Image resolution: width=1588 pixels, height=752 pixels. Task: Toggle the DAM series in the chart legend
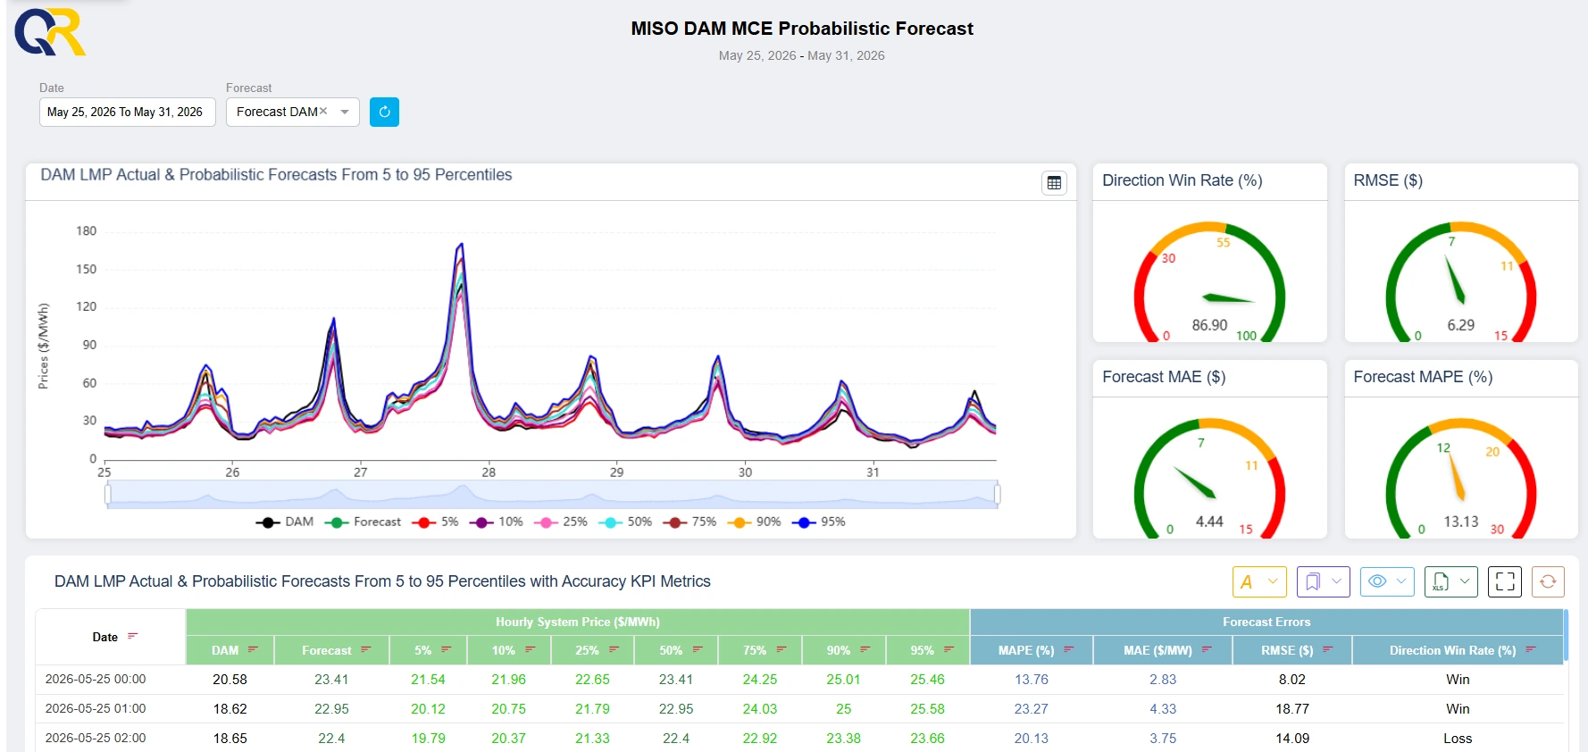285,522
